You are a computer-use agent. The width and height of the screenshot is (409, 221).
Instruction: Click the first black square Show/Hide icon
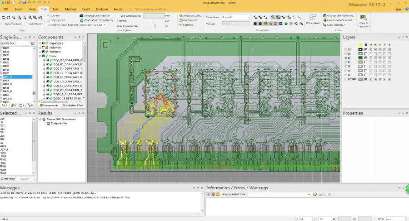click(x=255, y=24)
